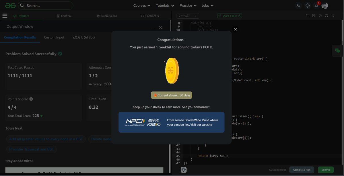Click the 'return {pre, suc};' code line
Image resolution: width=344 pixels, height=176 pixels.
pos(213,156)
